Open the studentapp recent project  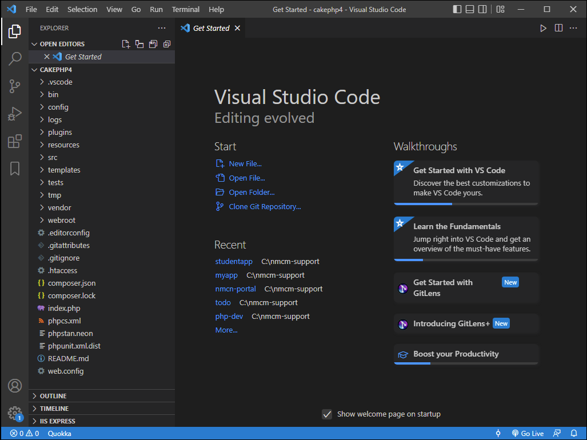(234, 262)
